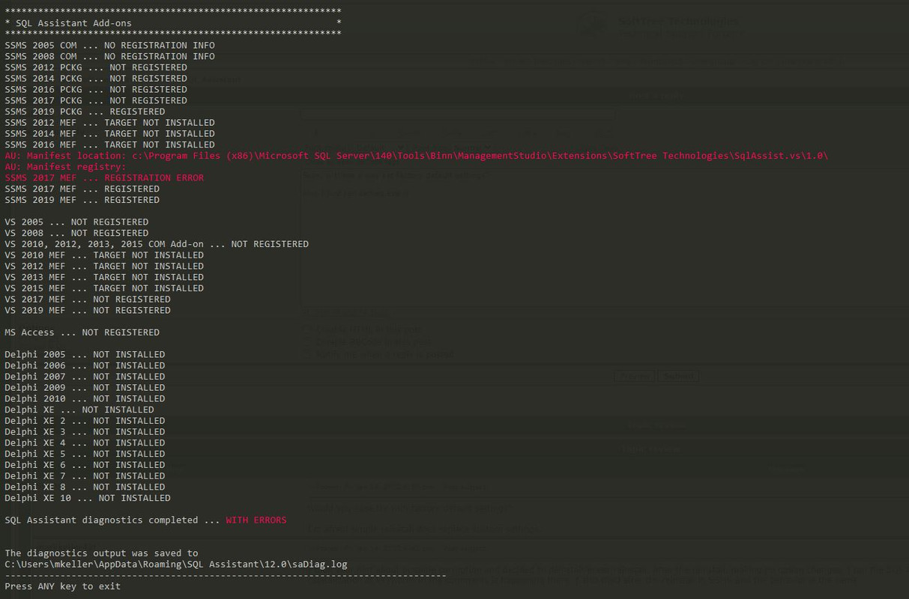Click "SQL Assistant diagnostics completed ..." text
The width and height of the screenshot is (909, 599).
pos(112,520)
